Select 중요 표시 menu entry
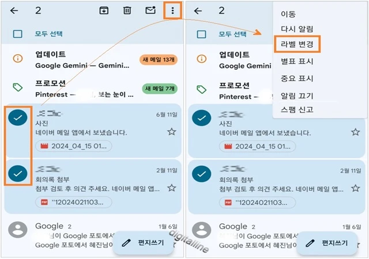Image resolution: width=369 pixels, height=259 pixels. click(297, 78)
